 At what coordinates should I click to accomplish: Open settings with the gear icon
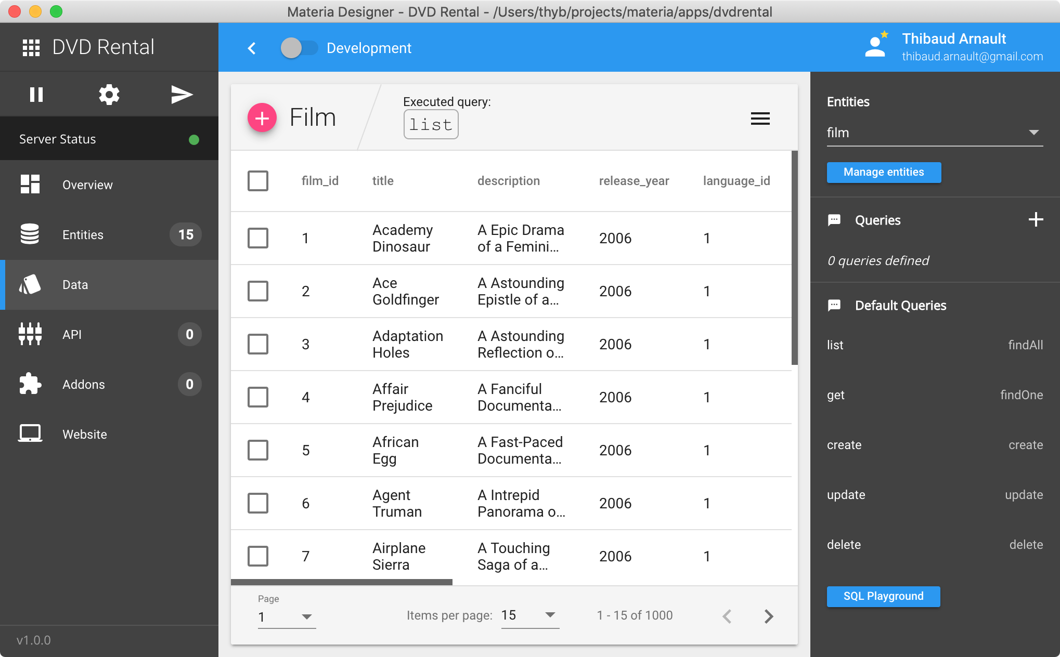(109, 95)
